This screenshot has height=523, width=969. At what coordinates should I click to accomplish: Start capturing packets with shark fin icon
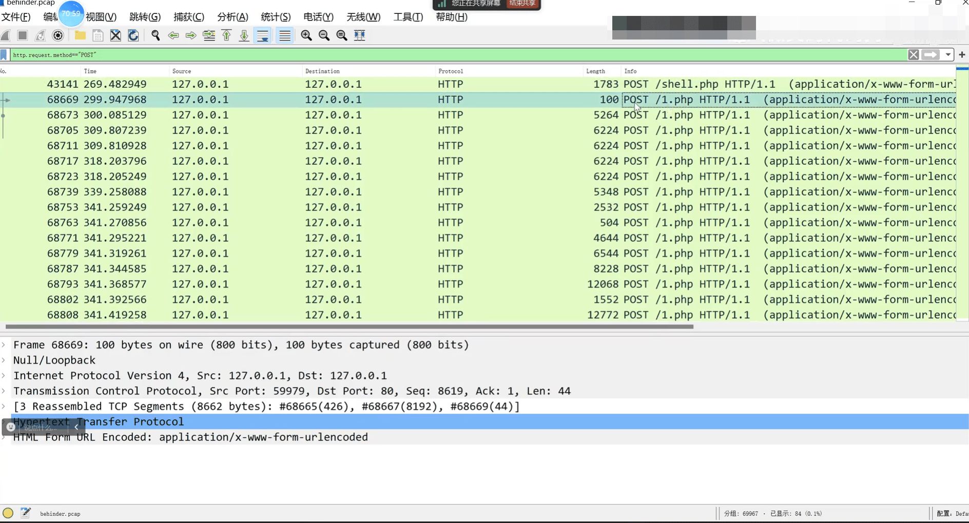click(x=6, y=35)
